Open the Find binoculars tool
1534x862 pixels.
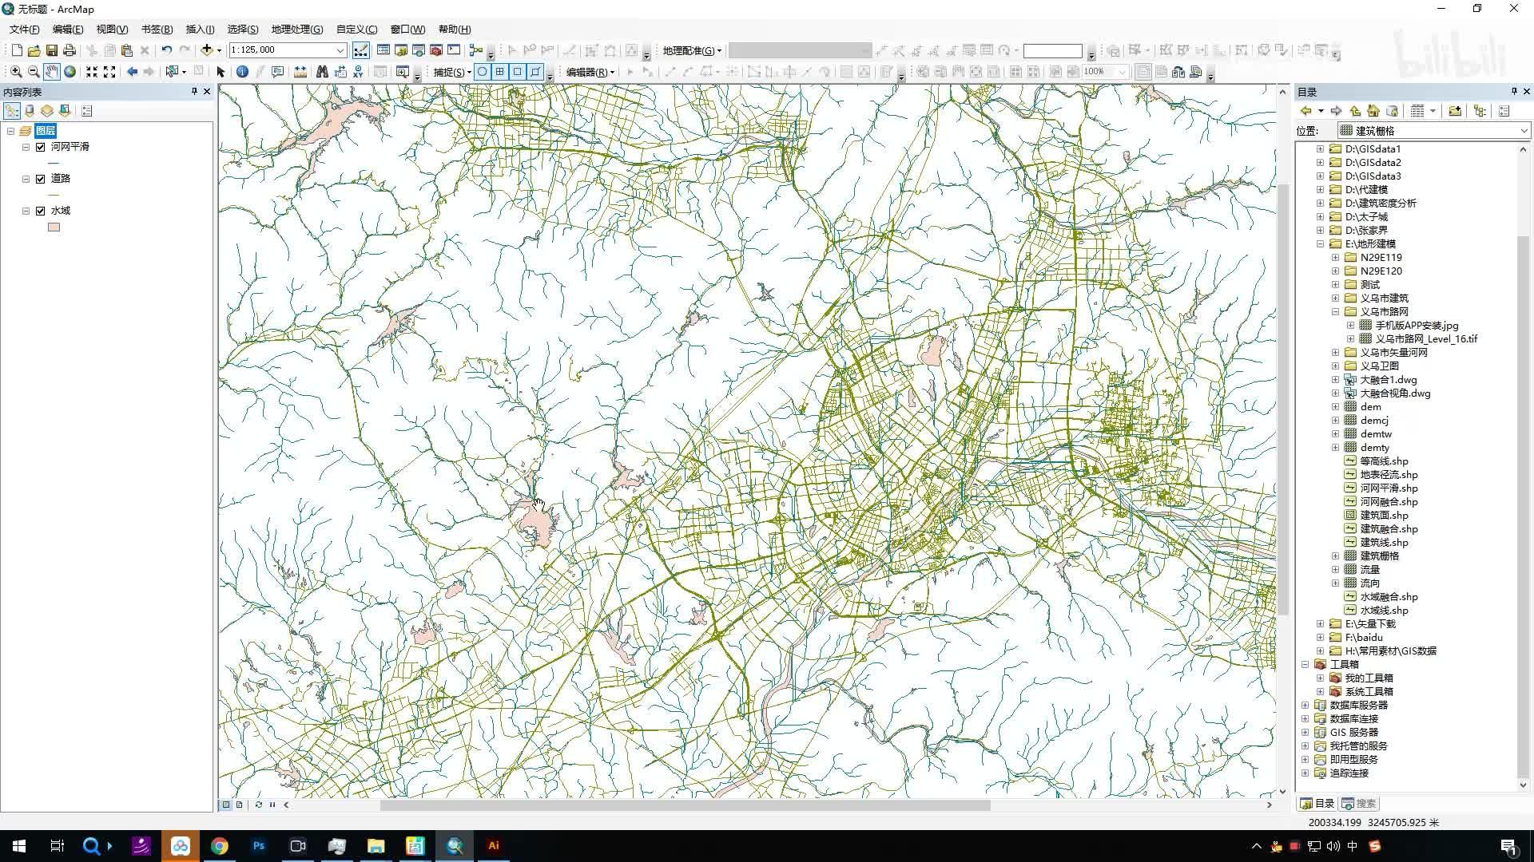(x=322, y=72)
